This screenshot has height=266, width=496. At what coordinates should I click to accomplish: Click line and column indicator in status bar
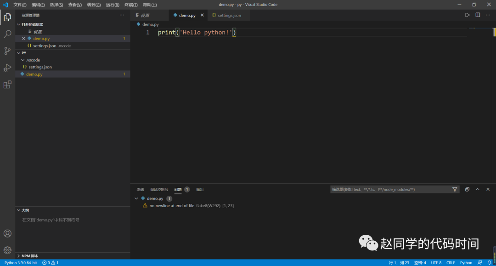click(399, 263)
